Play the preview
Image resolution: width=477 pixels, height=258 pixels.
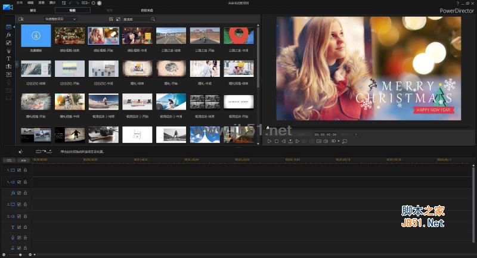coord(270,141)
